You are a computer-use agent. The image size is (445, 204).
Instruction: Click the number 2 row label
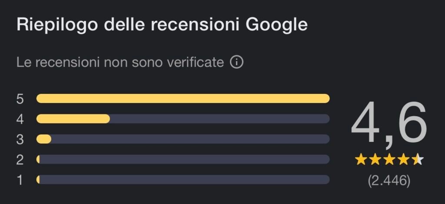(x=20, y=159)
